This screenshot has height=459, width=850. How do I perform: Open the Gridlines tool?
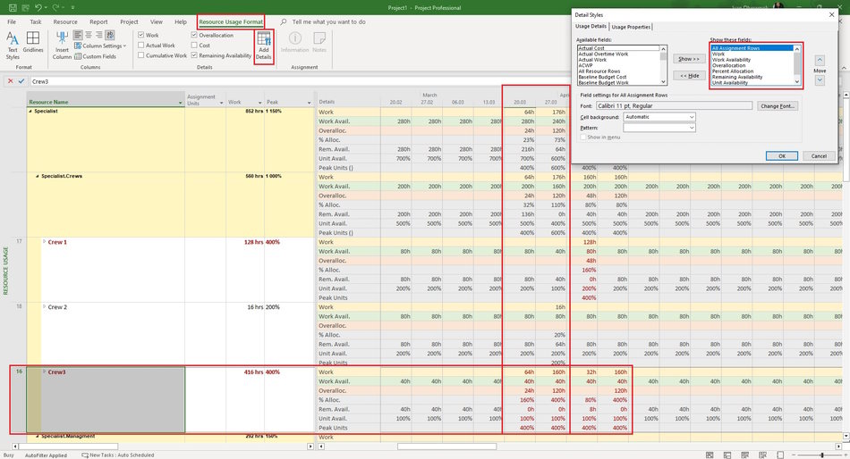(x=33, y=42)
